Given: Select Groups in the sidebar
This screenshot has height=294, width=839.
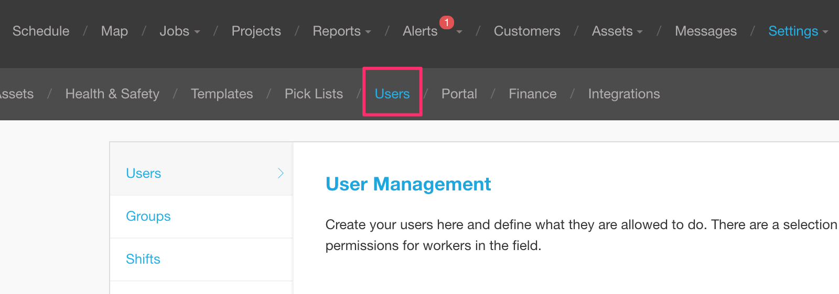Looking at the screenshot, I should 201,217.
